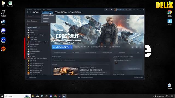Open the arrow dropdown beside УСТАНОВИТЬ

(x=72, y=47)
